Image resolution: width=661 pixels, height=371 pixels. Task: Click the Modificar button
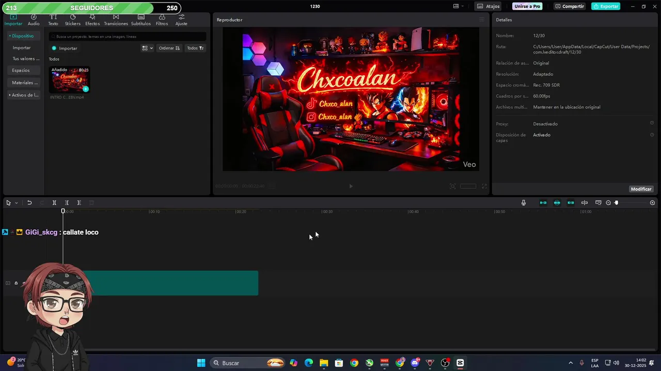tap(641, 189)
